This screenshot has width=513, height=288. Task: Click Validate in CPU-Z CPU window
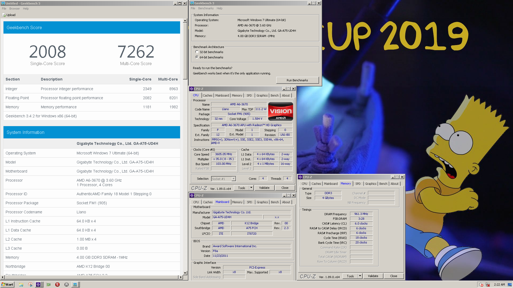point(264,188)
